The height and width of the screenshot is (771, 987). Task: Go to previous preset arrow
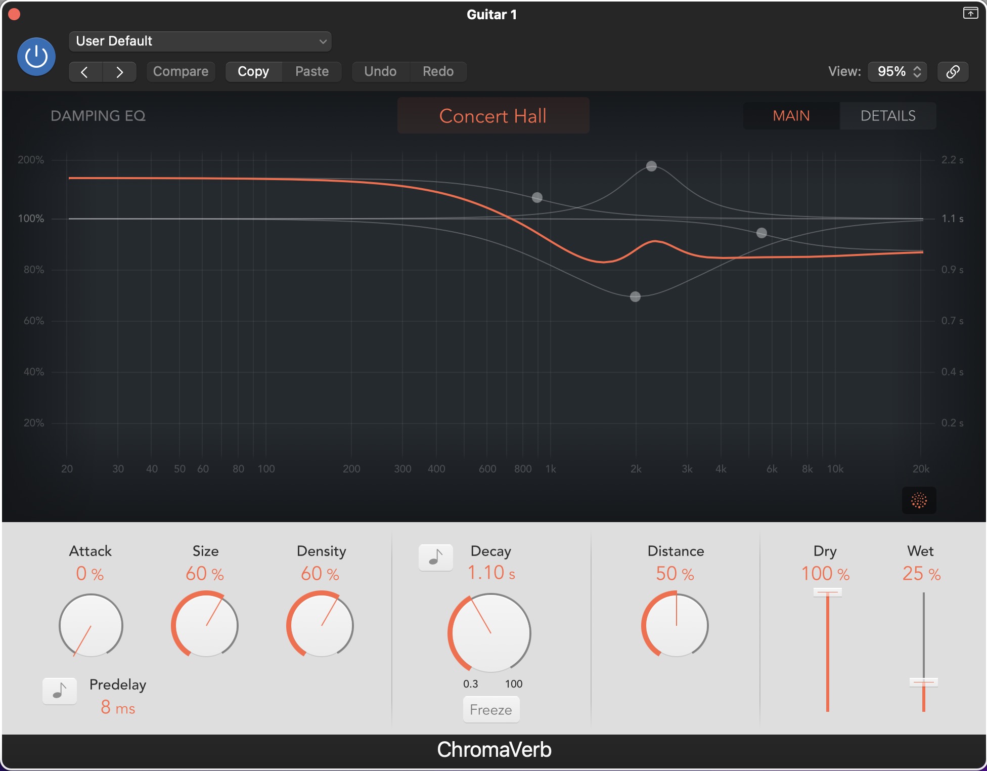point(85,72)
